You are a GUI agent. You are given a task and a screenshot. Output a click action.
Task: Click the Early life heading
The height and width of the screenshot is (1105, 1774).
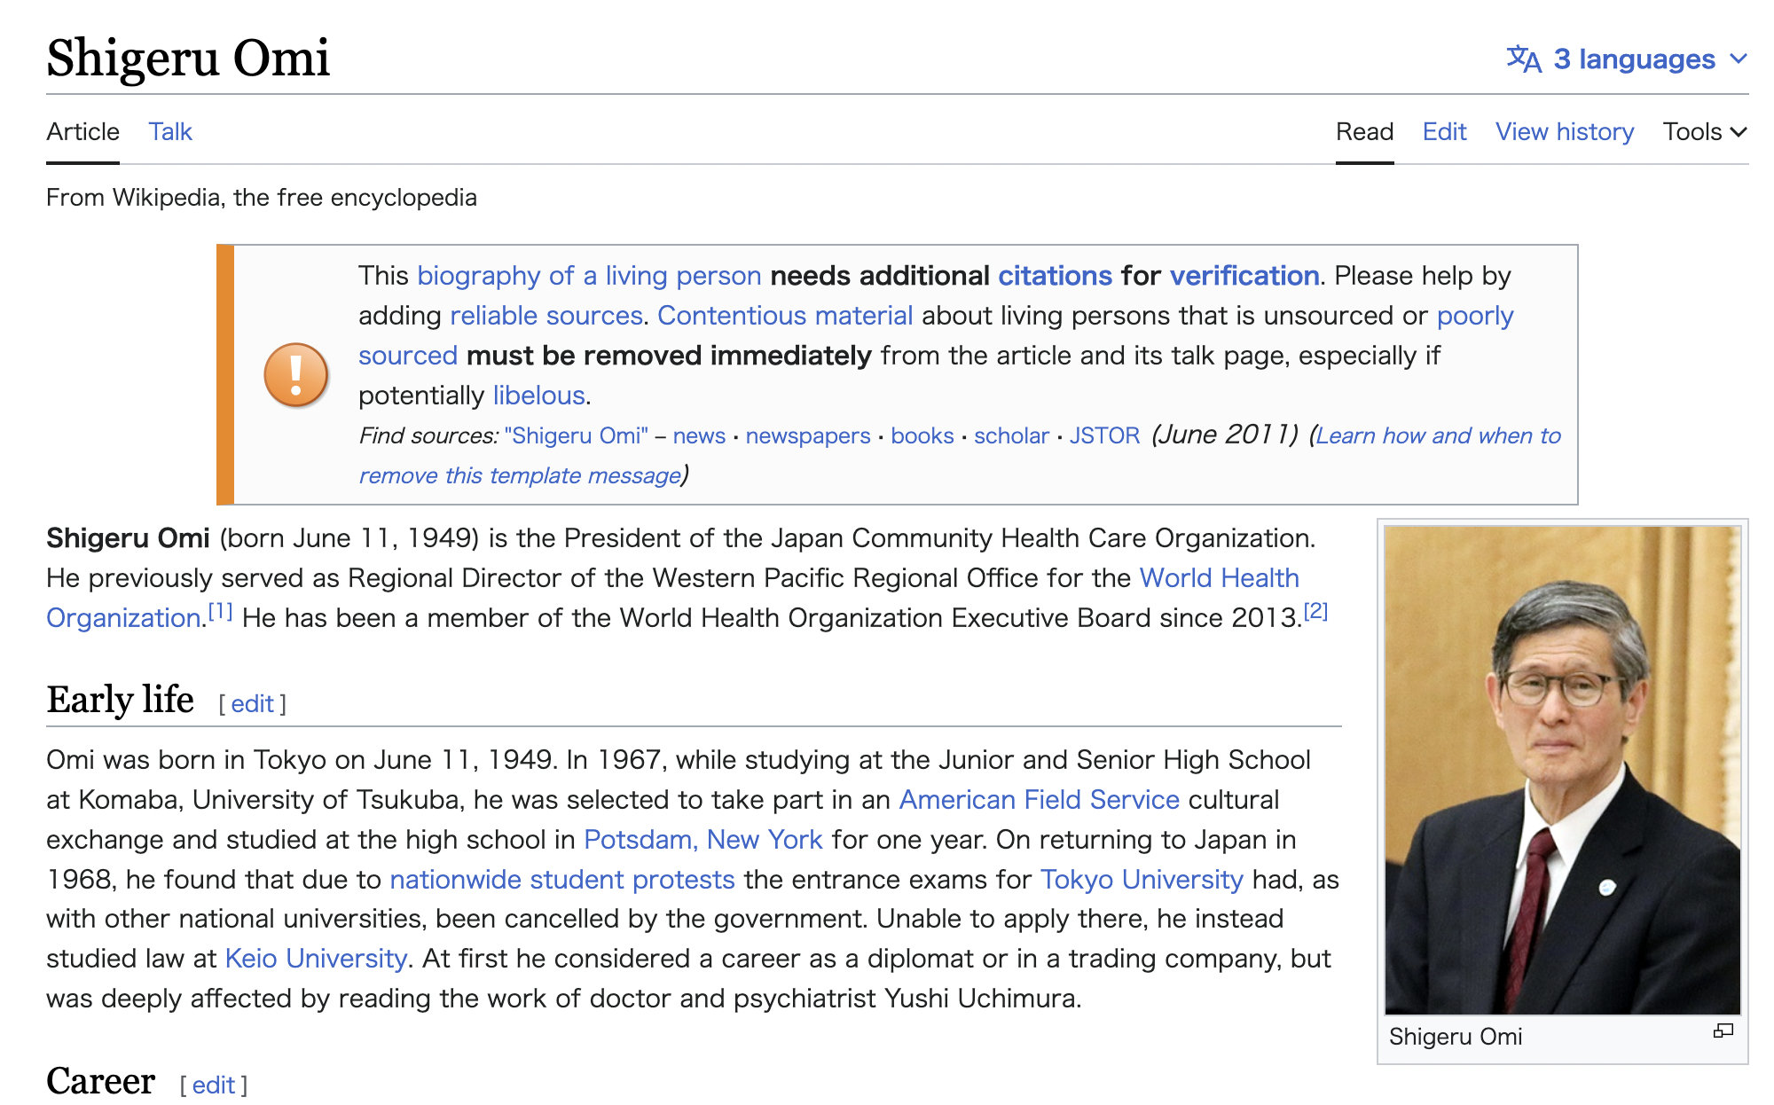coord(120,700)
